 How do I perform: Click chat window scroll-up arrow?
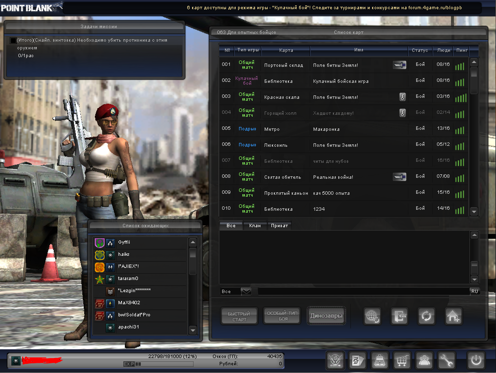tap(474, 235)
